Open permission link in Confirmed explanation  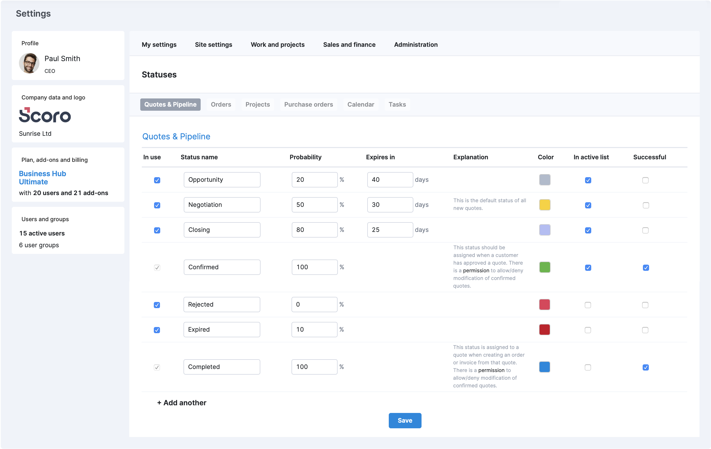tap(476, 271)
